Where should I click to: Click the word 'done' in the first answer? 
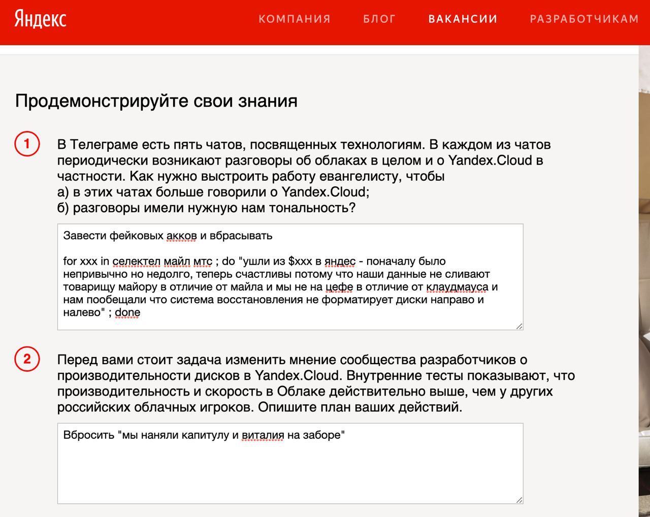click(x=127, y=312)
